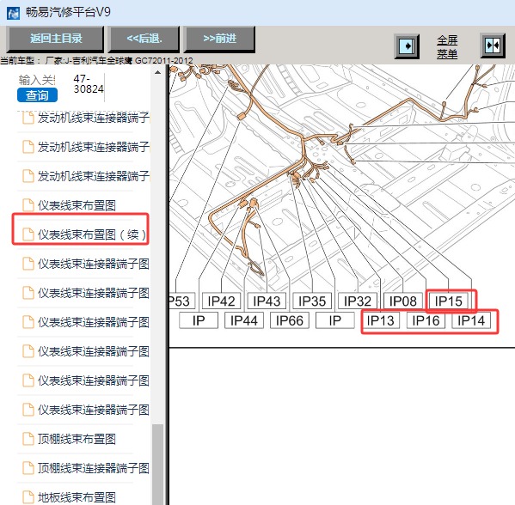Screen dimensions: 515x505
Task: Click the IP13 connector label
Action: [x=380, y=320]
